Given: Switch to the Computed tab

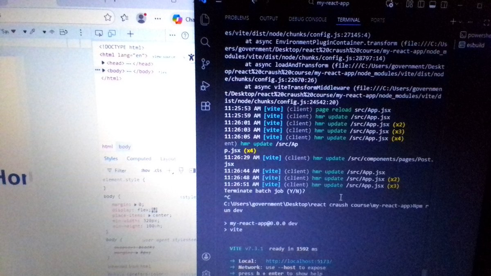Looking at the screenshot, I should [139, 158].
